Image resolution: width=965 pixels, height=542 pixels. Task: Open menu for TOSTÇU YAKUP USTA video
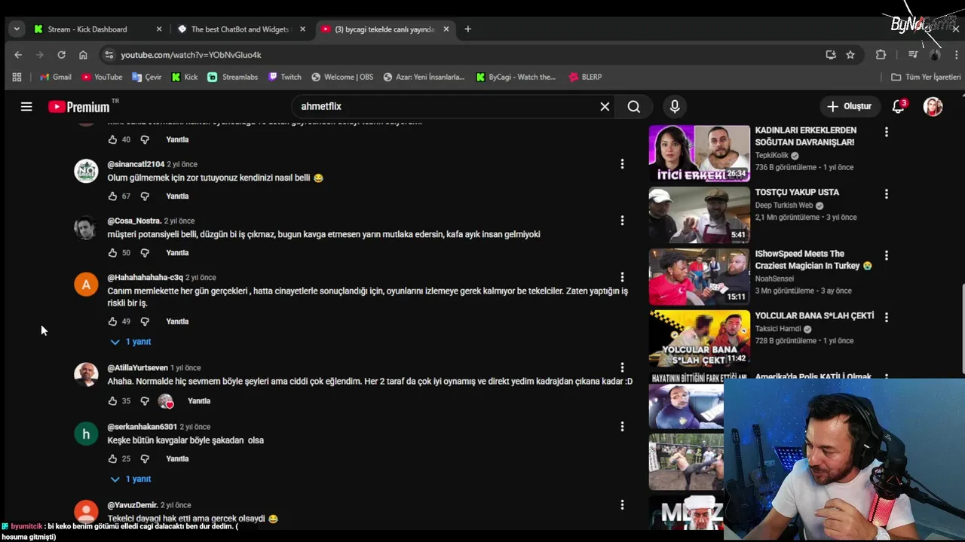point(886,193)
